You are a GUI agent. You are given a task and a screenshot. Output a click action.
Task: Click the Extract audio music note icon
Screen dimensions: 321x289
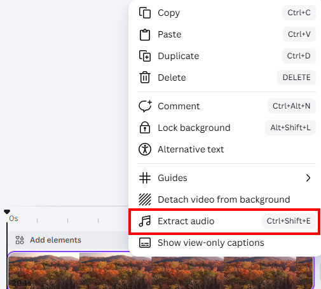145,221
